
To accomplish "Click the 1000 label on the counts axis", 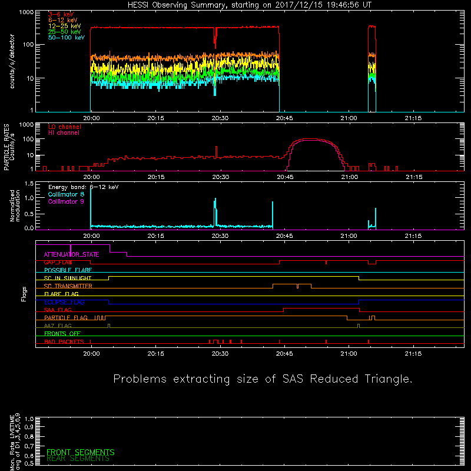I will (26, 12).
